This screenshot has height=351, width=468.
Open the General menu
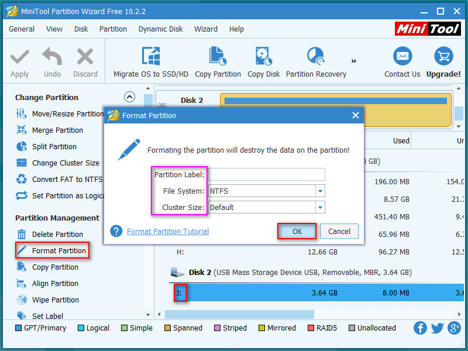coord(22,29)
